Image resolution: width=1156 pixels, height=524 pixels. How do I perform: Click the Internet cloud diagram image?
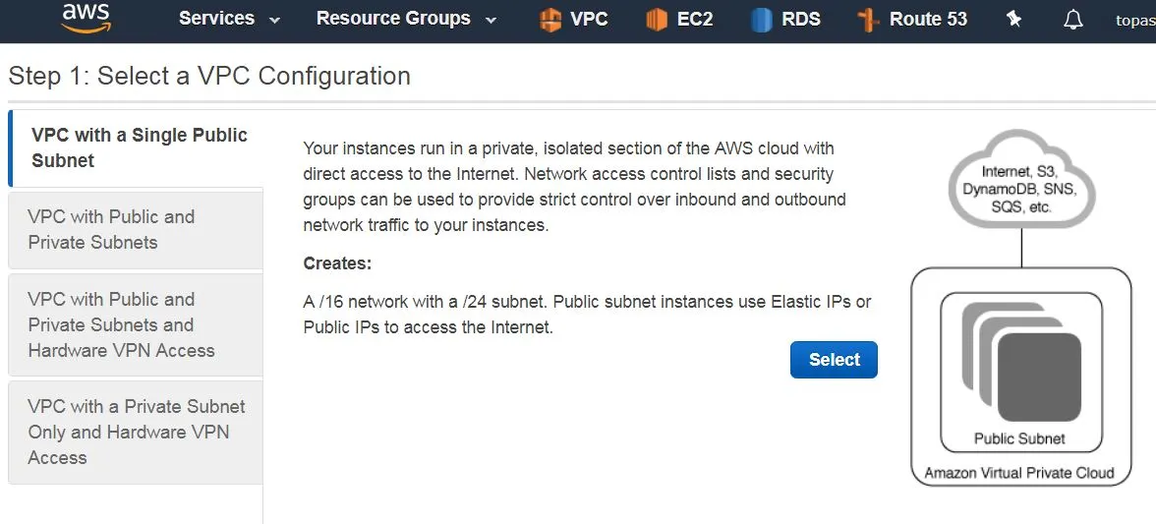pos(1022,183)
